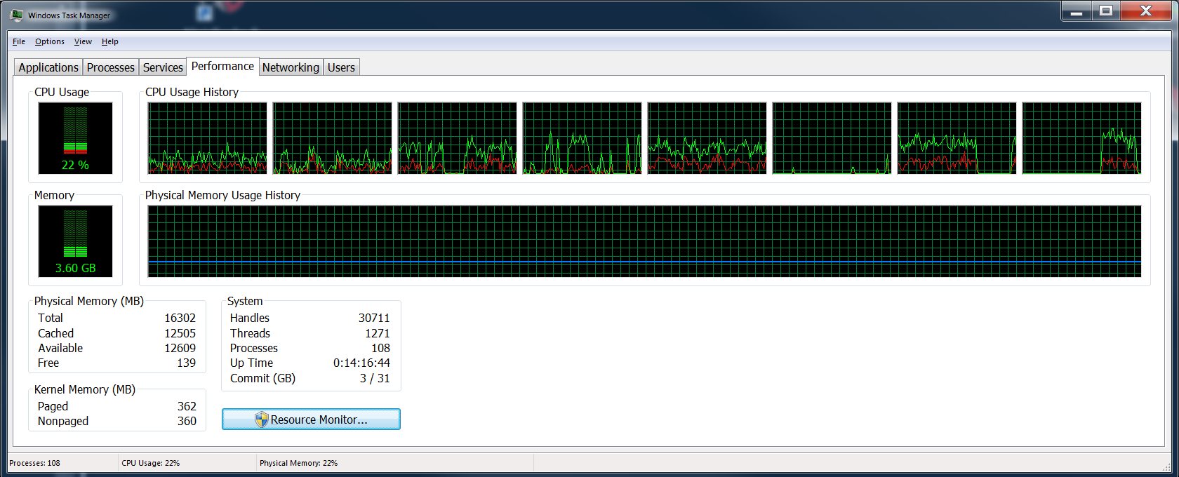This screenshot has width=1179, height=477.
Task: Switch to the Services tab
Action: [163, 67]
